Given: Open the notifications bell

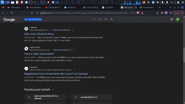Looking at the screenshot, I should point(162,2).
